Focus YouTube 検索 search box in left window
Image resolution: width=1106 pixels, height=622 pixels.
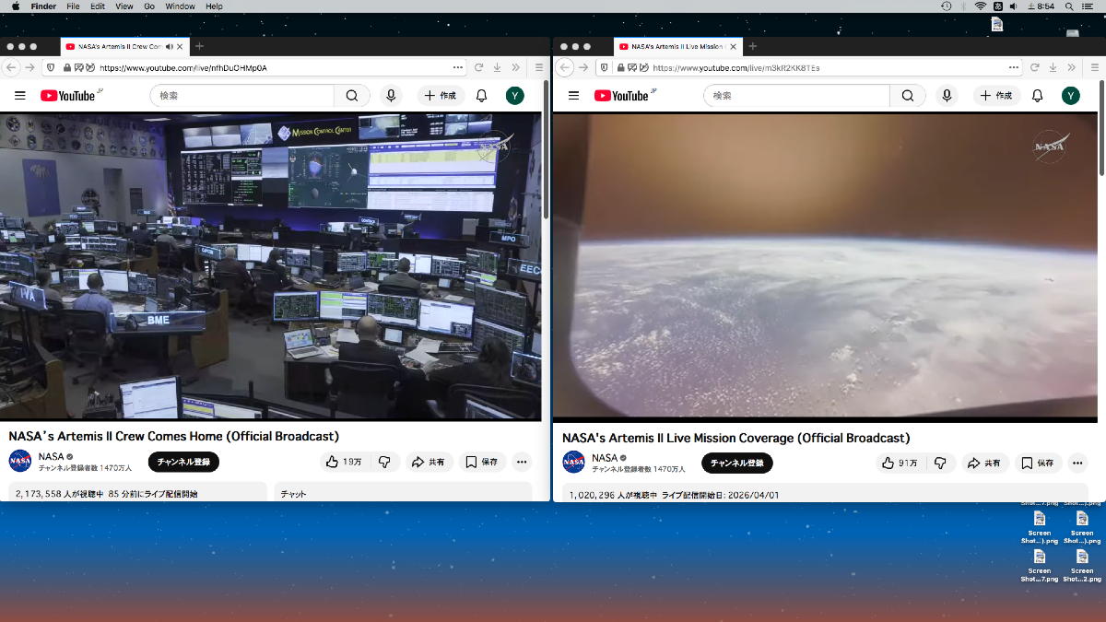242,96
